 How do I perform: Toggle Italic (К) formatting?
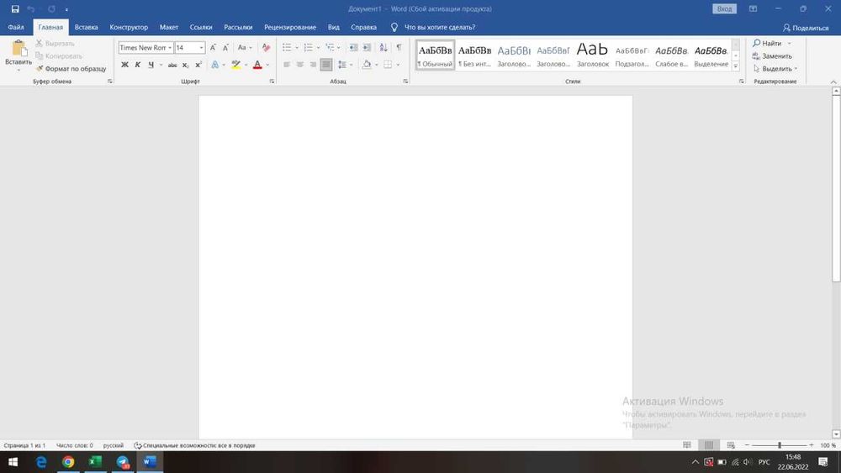point(138,65)
